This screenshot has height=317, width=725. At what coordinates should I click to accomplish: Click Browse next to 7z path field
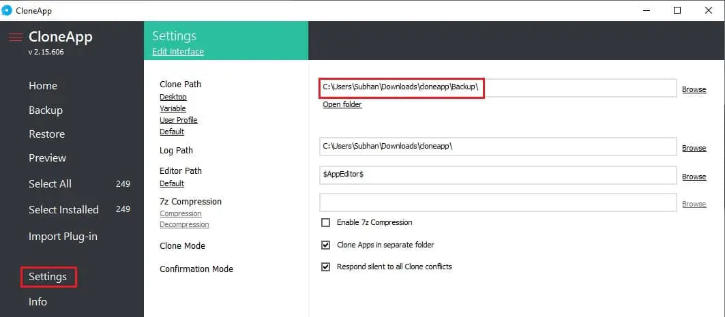pos(694,204)
